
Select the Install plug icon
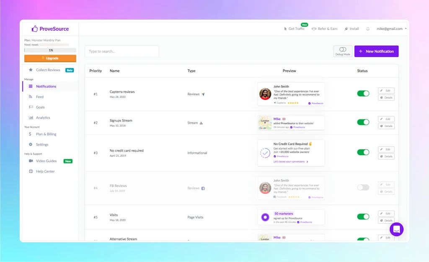coord(347,28)
